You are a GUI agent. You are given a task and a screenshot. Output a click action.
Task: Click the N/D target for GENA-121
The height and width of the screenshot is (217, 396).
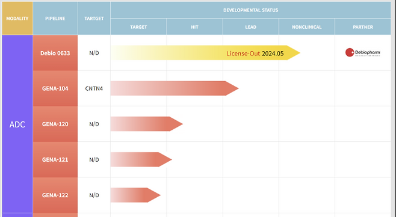pyautogui.click(x=94, y=159)
